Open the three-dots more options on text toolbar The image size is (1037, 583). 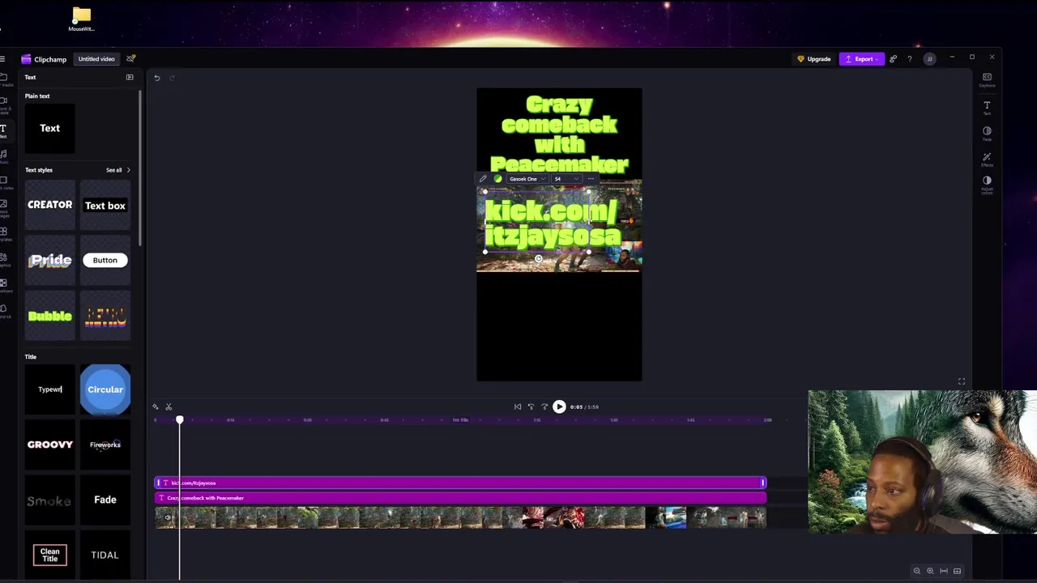(591, 179)
